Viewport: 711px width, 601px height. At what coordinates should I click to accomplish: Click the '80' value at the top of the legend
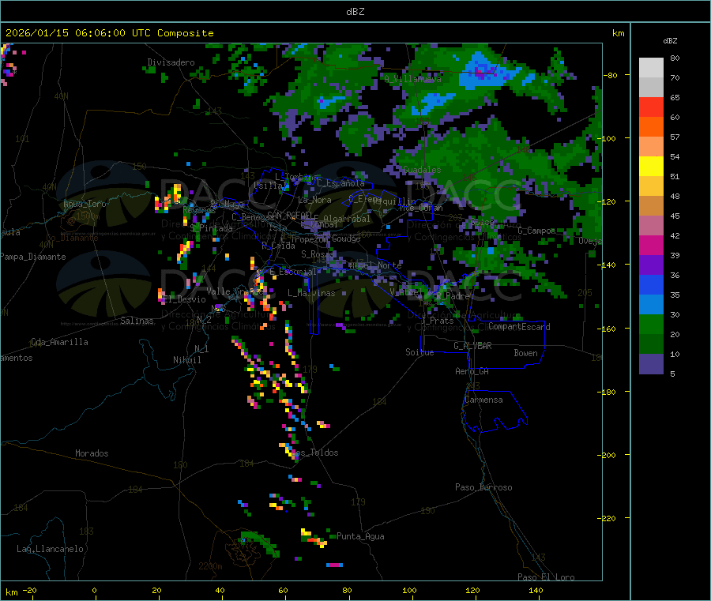point(675,58)
